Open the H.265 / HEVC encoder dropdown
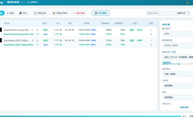Screen dimensions: 193x119 tap(178, 45)
